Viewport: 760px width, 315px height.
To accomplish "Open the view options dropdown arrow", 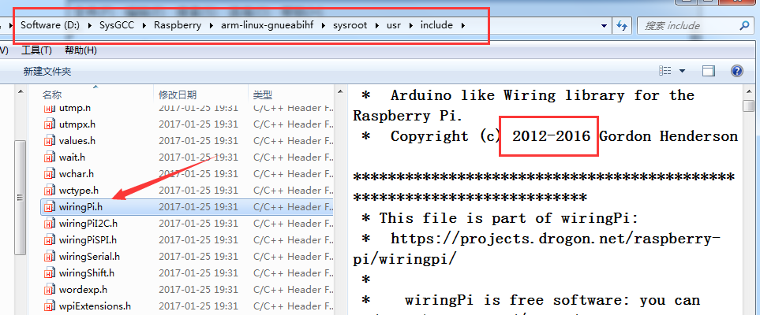I will 682,71.
